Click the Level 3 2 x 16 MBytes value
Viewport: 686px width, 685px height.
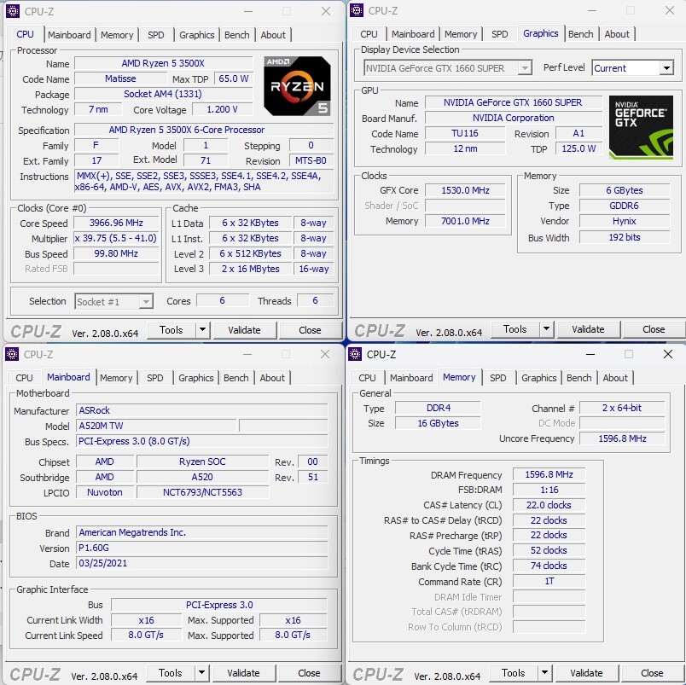pos(250,269)
